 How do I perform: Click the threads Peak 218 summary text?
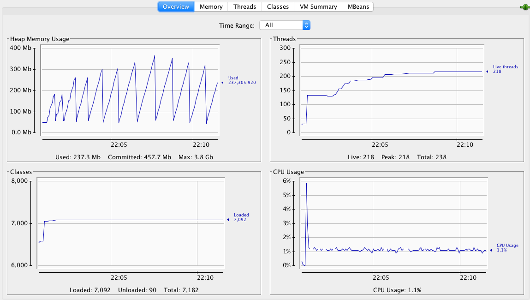coord(395,157)
